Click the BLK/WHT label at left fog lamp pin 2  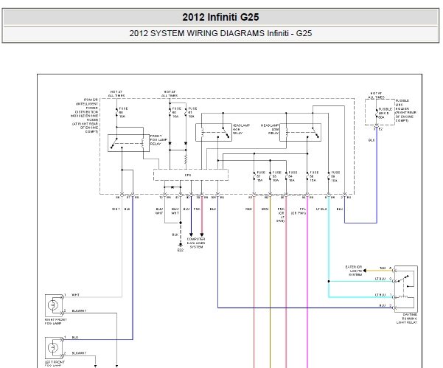(x=79, y=353)
